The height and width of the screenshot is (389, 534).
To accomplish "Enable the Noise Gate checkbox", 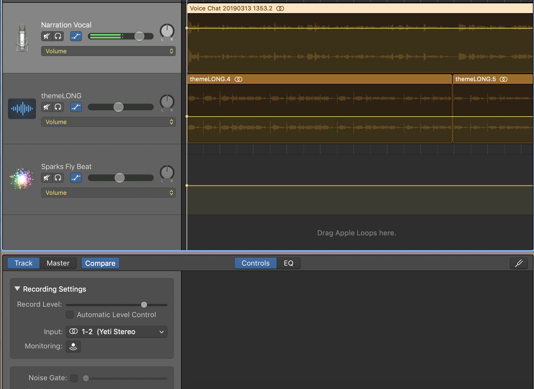I will 74,378.
